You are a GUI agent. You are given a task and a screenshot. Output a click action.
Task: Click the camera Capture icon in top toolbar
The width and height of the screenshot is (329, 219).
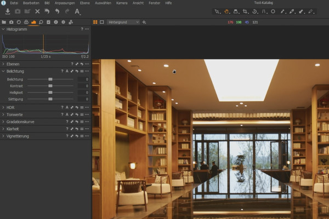pyautogui.click(x=18, y=11)
